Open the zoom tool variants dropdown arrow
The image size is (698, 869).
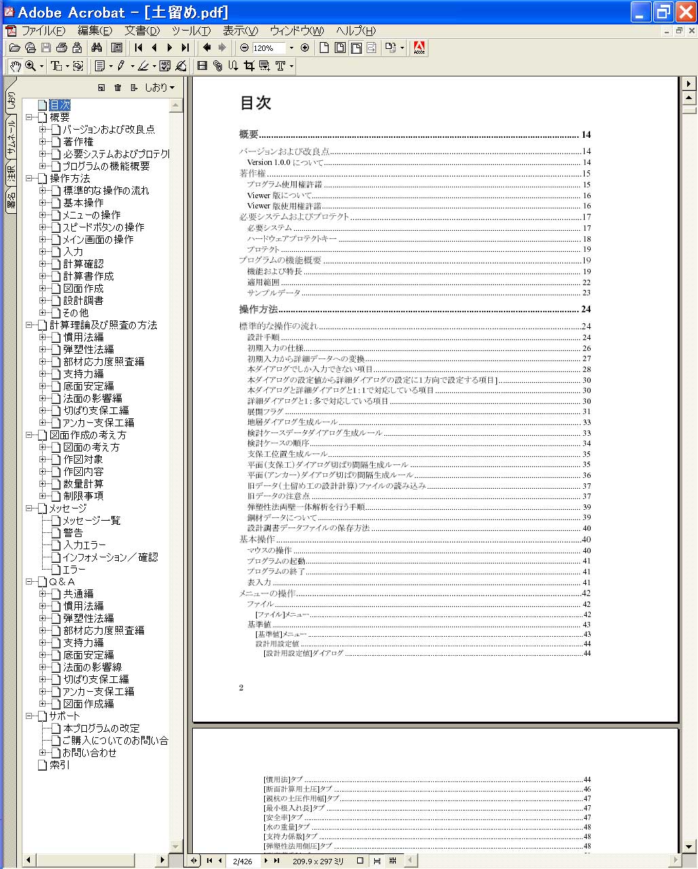(x=42, y=66)
